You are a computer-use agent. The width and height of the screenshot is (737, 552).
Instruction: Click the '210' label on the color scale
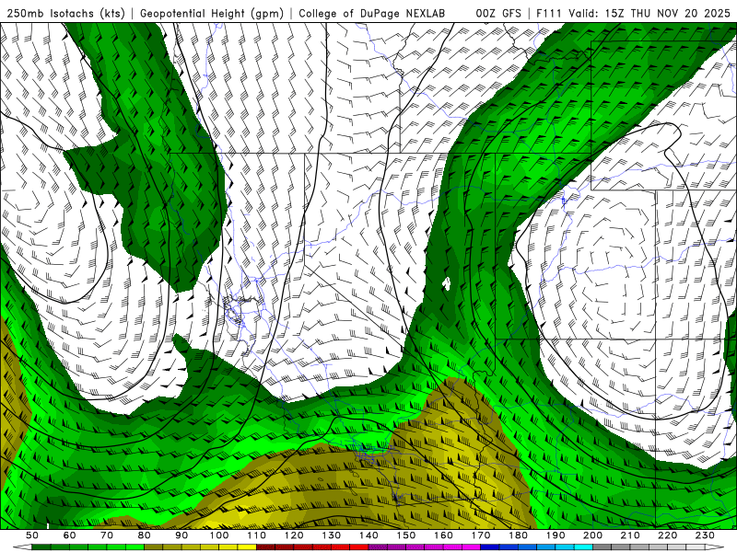point(630,535)
